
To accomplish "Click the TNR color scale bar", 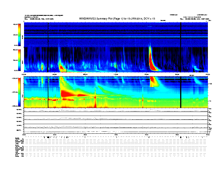I will (x=19, y=92).
